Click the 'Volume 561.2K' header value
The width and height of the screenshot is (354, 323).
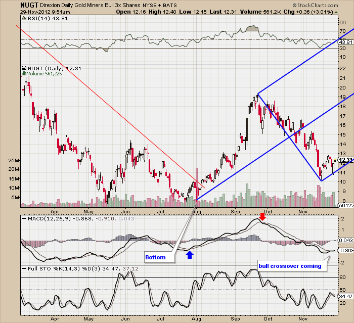coord(260,12)
